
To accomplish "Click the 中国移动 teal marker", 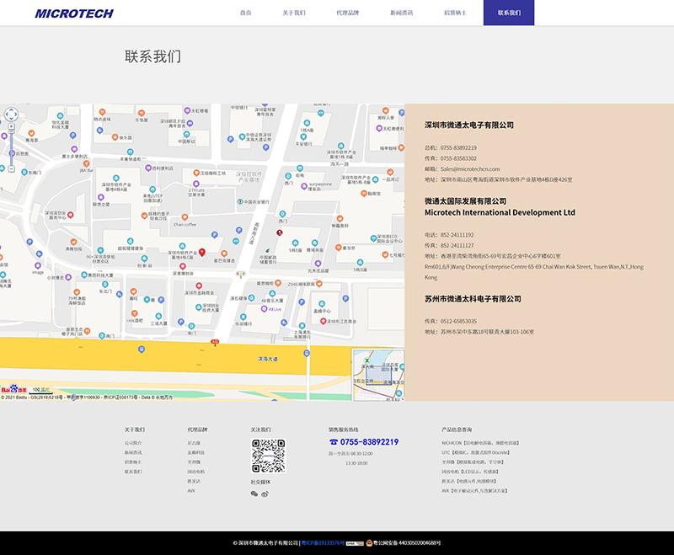I will coord(186,135).
